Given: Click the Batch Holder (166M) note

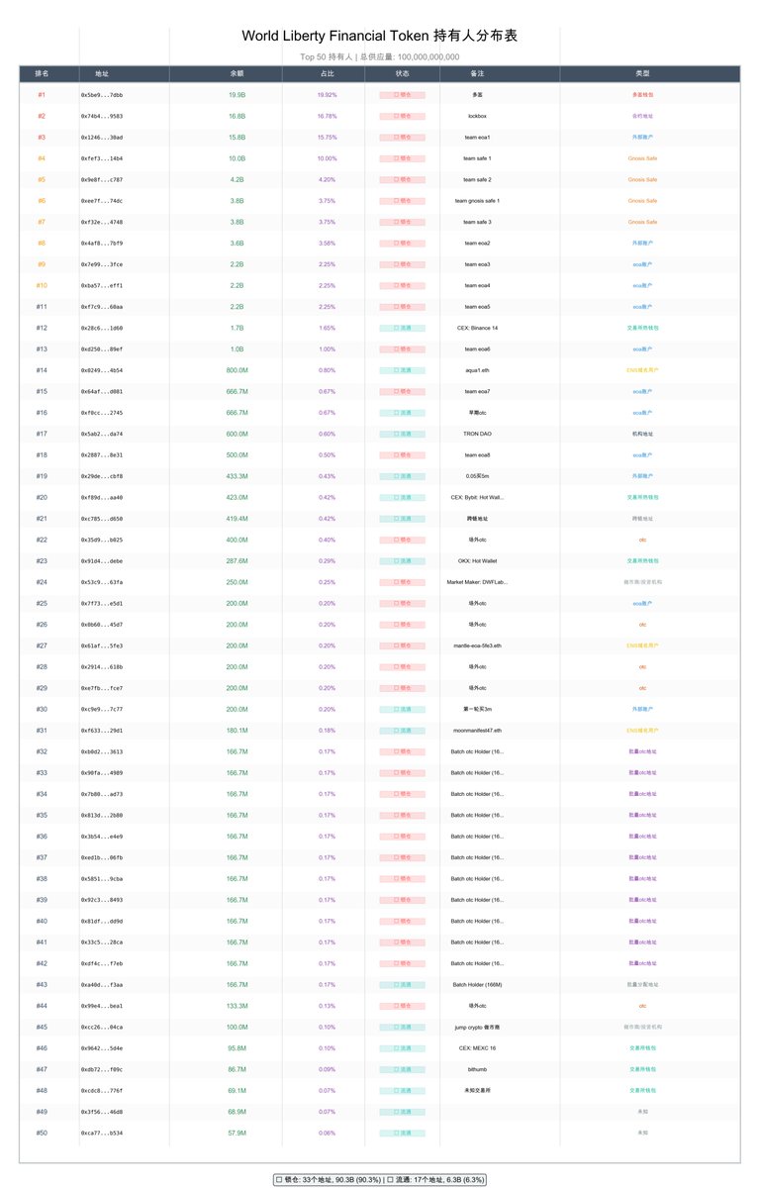Looking at the screenshot, I should 478,984.
